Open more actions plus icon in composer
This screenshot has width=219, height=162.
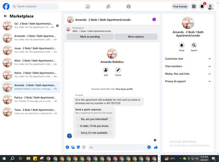tap(67, 147)
